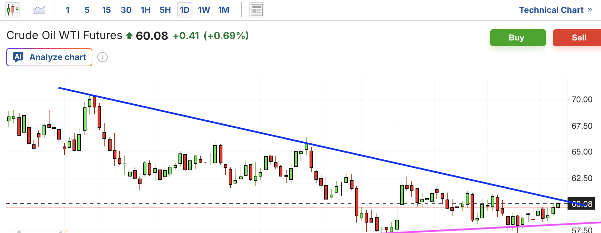Select the 5H timeframe
Image resolution: width=601 pixels, height=233 pixels.
point(165,10)
